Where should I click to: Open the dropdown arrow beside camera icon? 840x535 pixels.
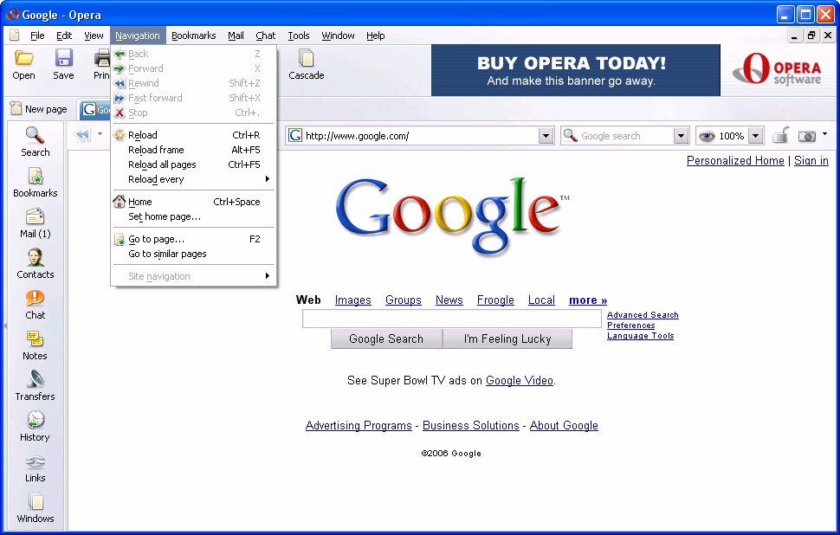tap(825, 134)
